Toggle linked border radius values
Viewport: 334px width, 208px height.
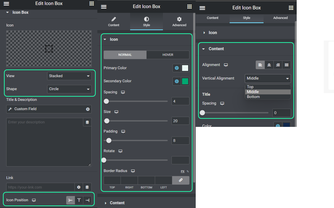(181, 180)
